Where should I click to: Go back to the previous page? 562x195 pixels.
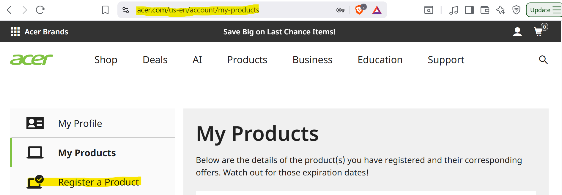click(x=9, y=10)
